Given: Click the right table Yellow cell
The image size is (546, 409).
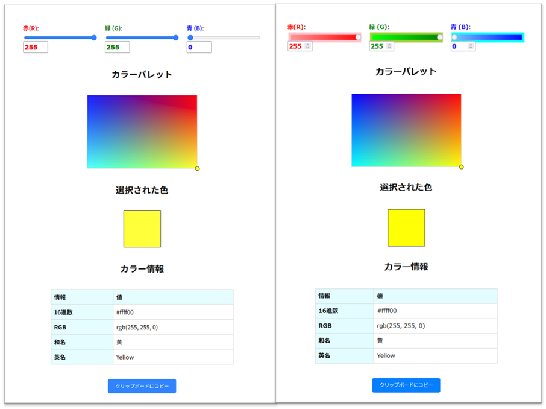Looking at the screenshot, I should tap(435, 356).
